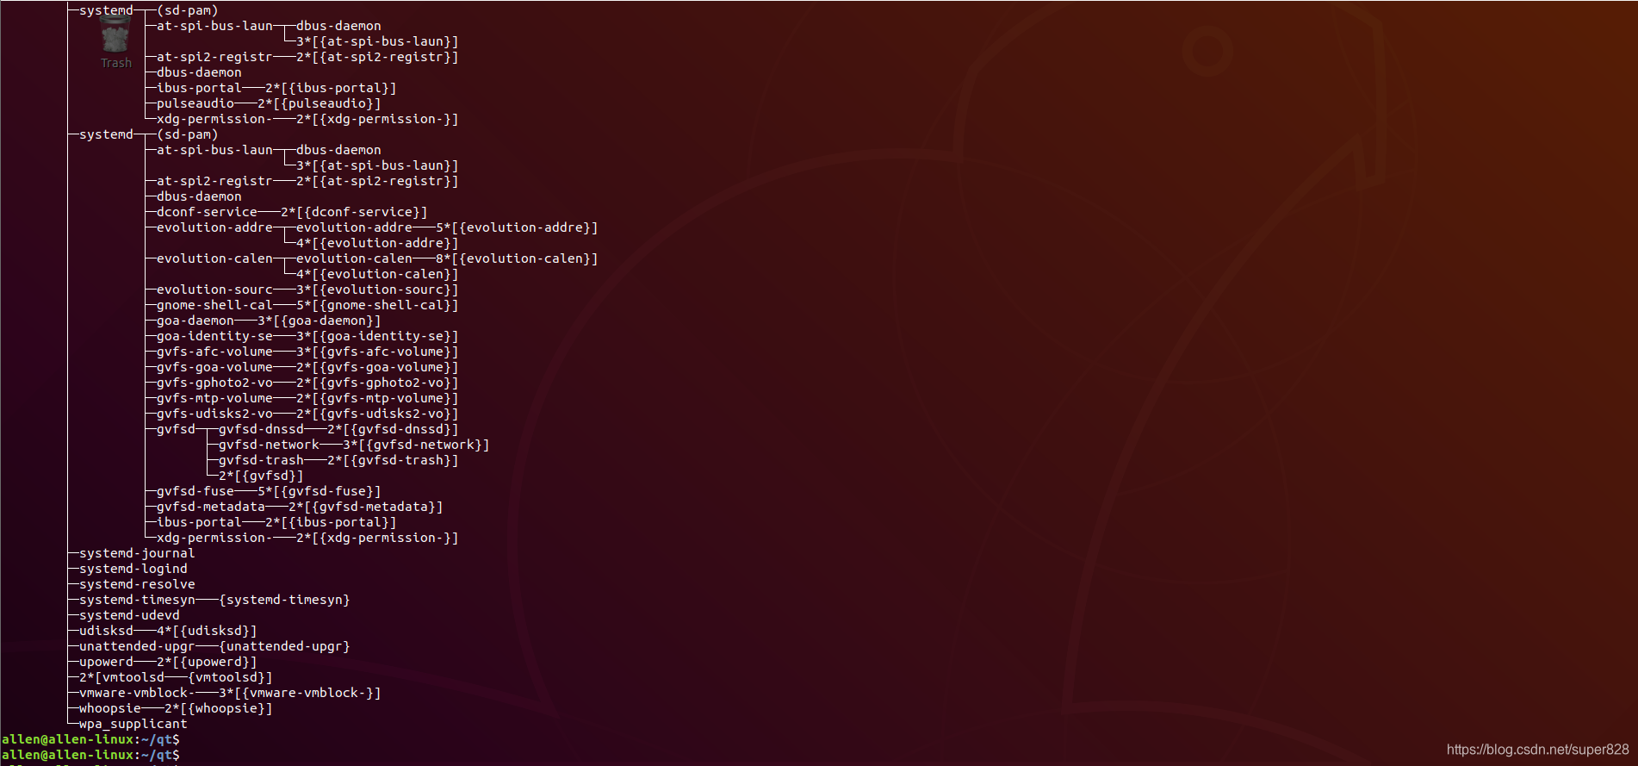Click the 2*[vmtoolsd process entry

point(121,677)
